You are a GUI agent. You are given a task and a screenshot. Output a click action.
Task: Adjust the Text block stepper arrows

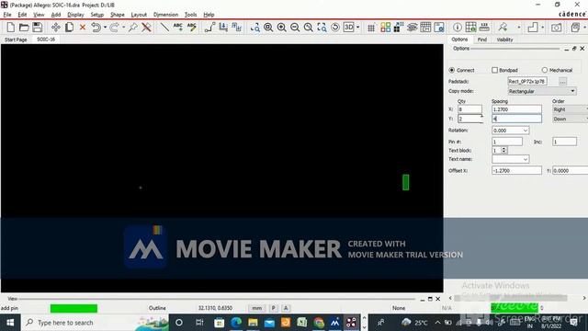[504, 150]
